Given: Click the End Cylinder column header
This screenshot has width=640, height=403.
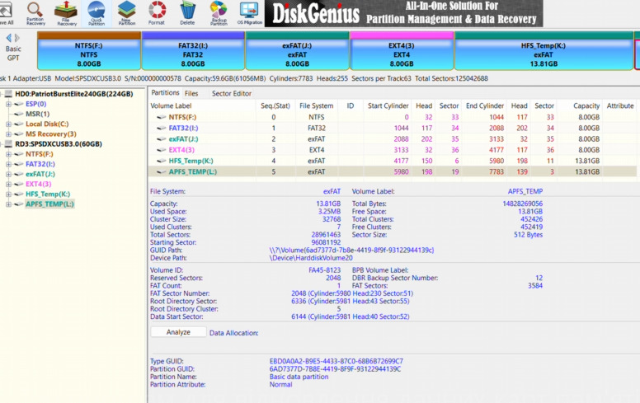Looking at the screenshot, I should pyautogui.click(x=485, y=105).
